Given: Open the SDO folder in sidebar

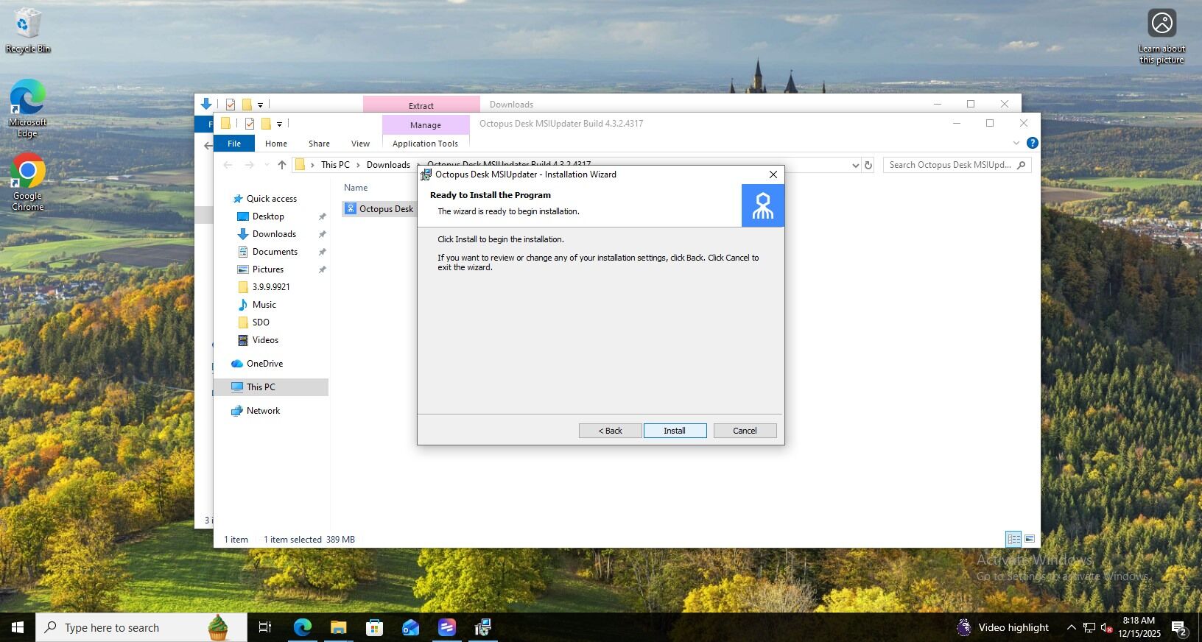Looking at the screenshot, I should 261,322.
